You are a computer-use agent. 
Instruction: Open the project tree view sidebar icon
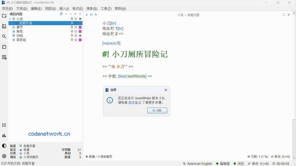[x=4, y=16]
